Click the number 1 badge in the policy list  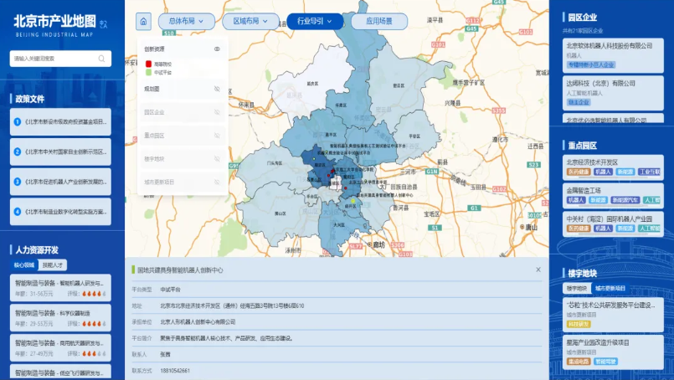(x=17, y=122)
